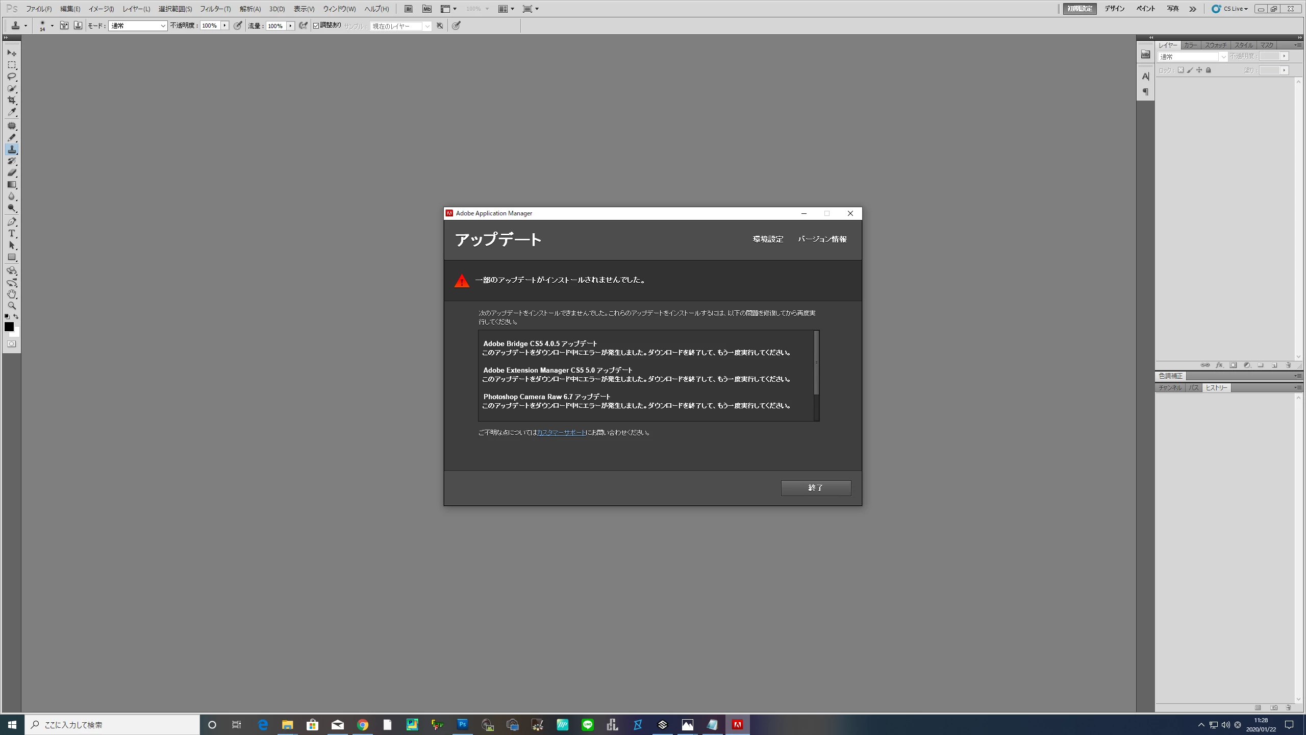Open the フィルター(T) menu
Viewport: 1306px width, 735px height.
(215, 9)
